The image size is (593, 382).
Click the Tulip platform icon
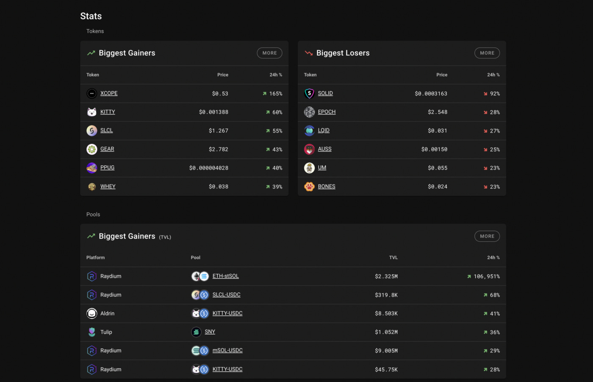pyautogui.click(x=91, y=332)
